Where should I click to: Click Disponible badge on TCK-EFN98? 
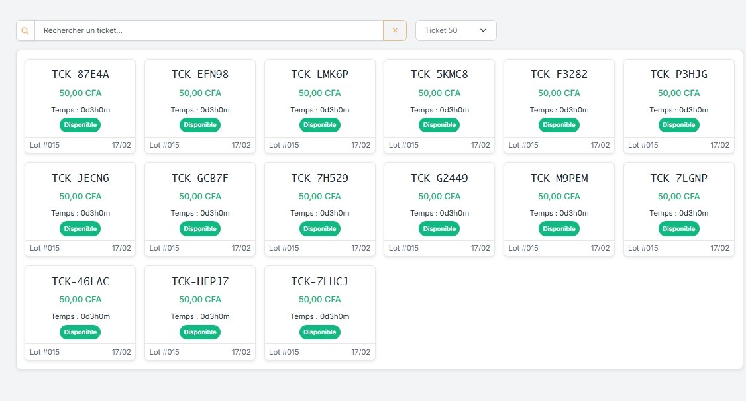200,125
